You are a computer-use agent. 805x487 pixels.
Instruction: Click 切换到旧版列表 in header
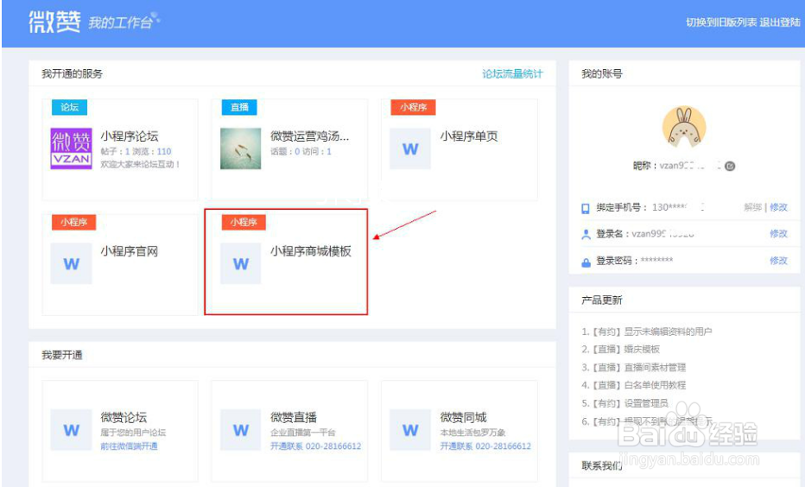[x=721, y=22]
